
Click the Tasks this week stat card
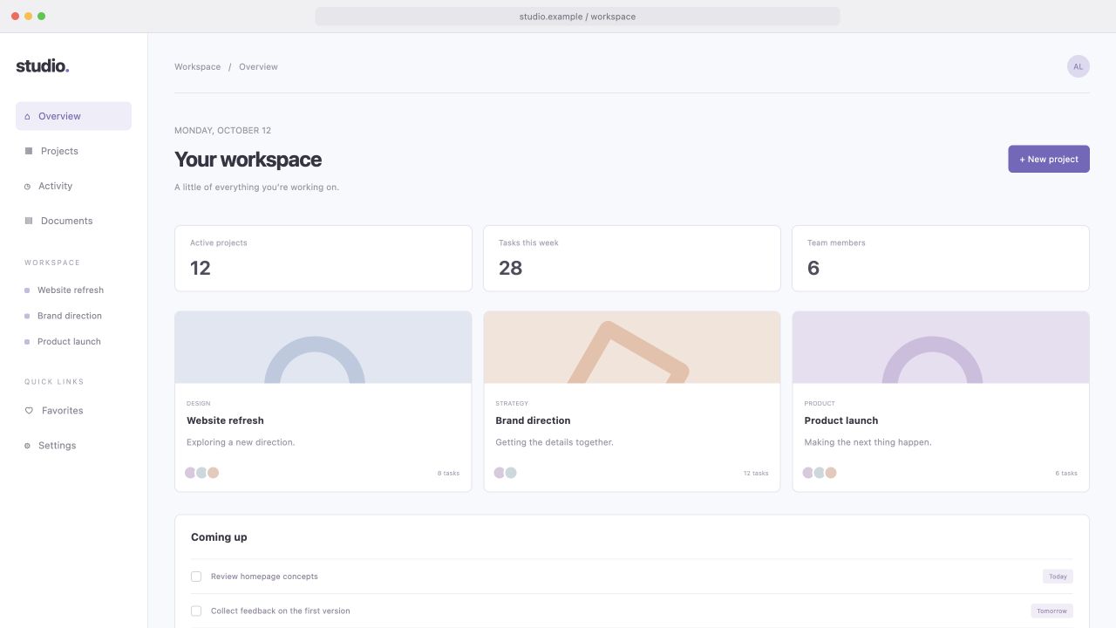(x=632, y=258)
